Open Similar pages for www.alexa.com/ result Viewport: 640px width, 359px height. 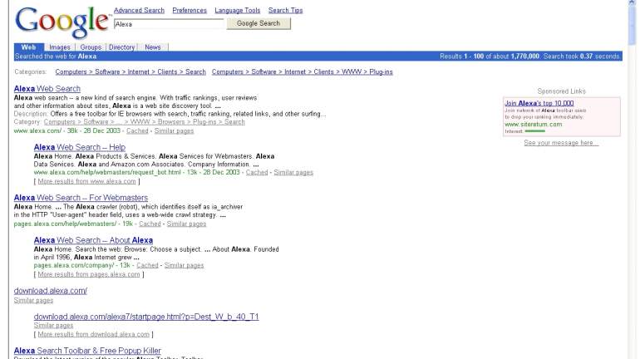coord(174,131)
